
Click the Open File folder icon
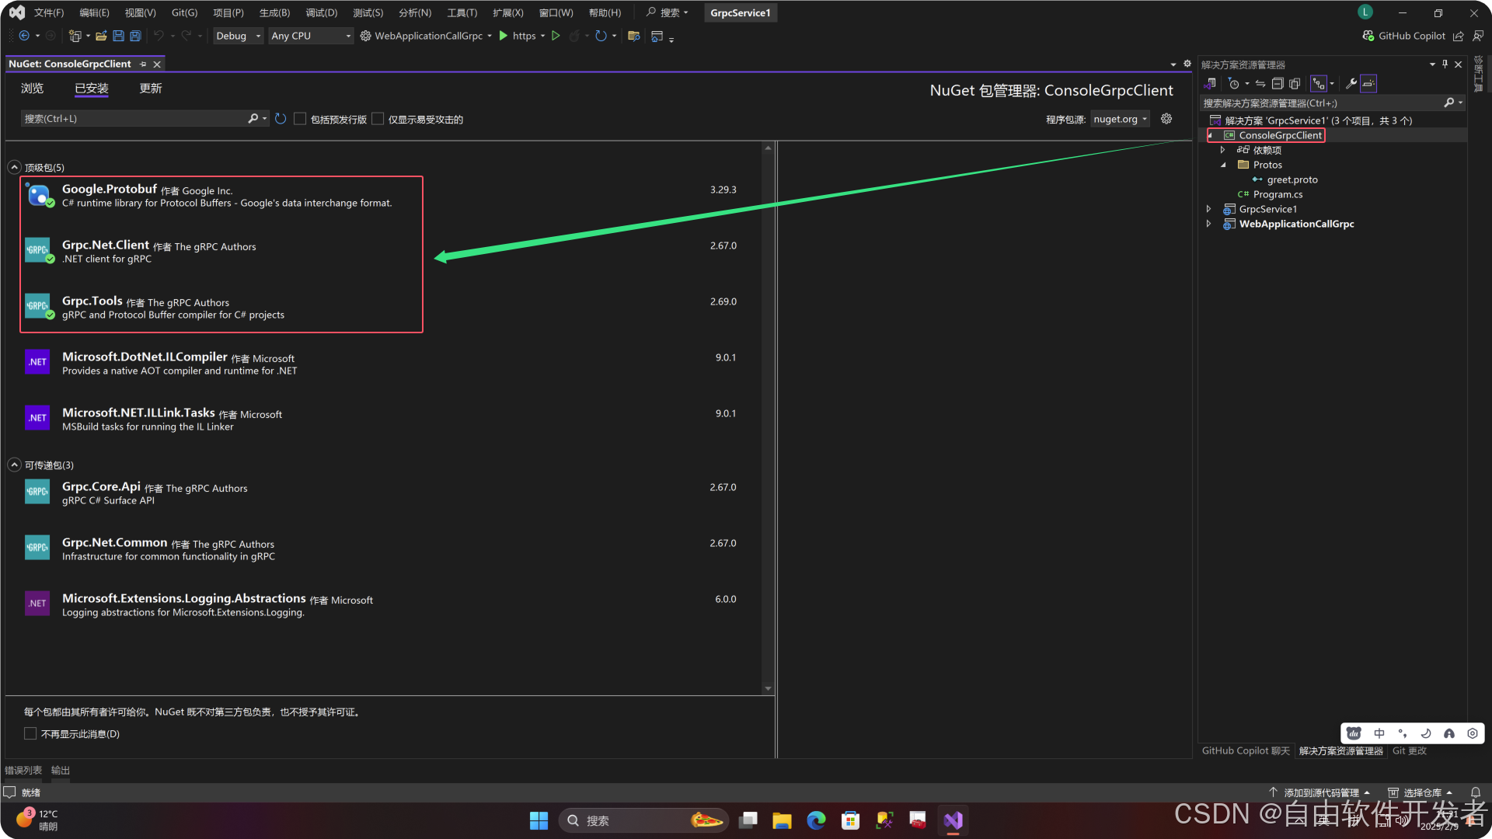101,36
